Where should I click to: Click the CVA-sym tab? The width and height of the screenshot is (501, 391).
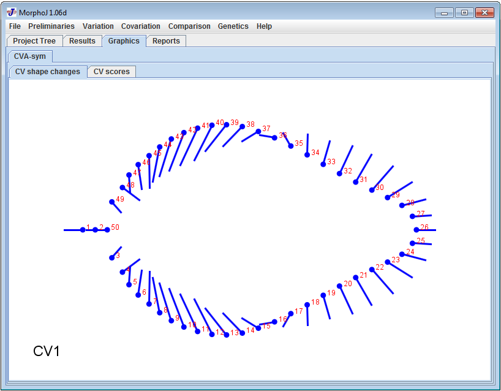tap(29, 56)
